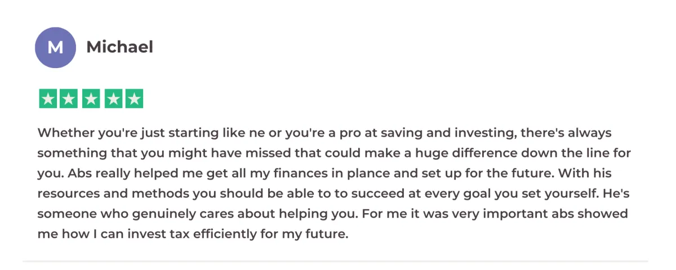This screenshot has width=676, height=270.
Task: Select the second green star
Action: pyautogui.click(x=69, y=99)
